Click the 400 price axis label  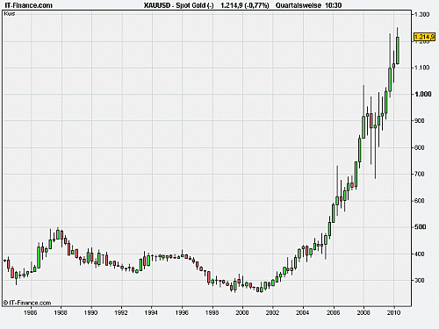tap(420, 254)
